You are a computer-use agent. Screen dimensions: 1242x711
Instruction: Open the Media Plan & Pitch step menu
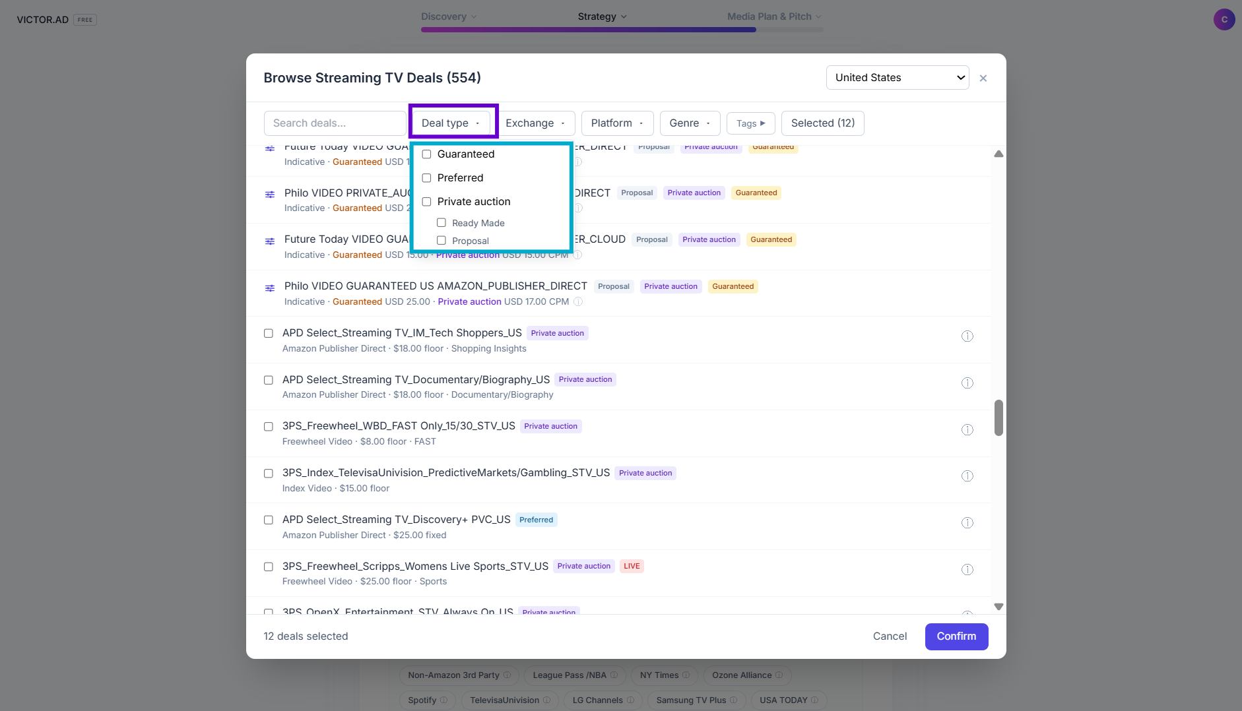tap(775, 16)
